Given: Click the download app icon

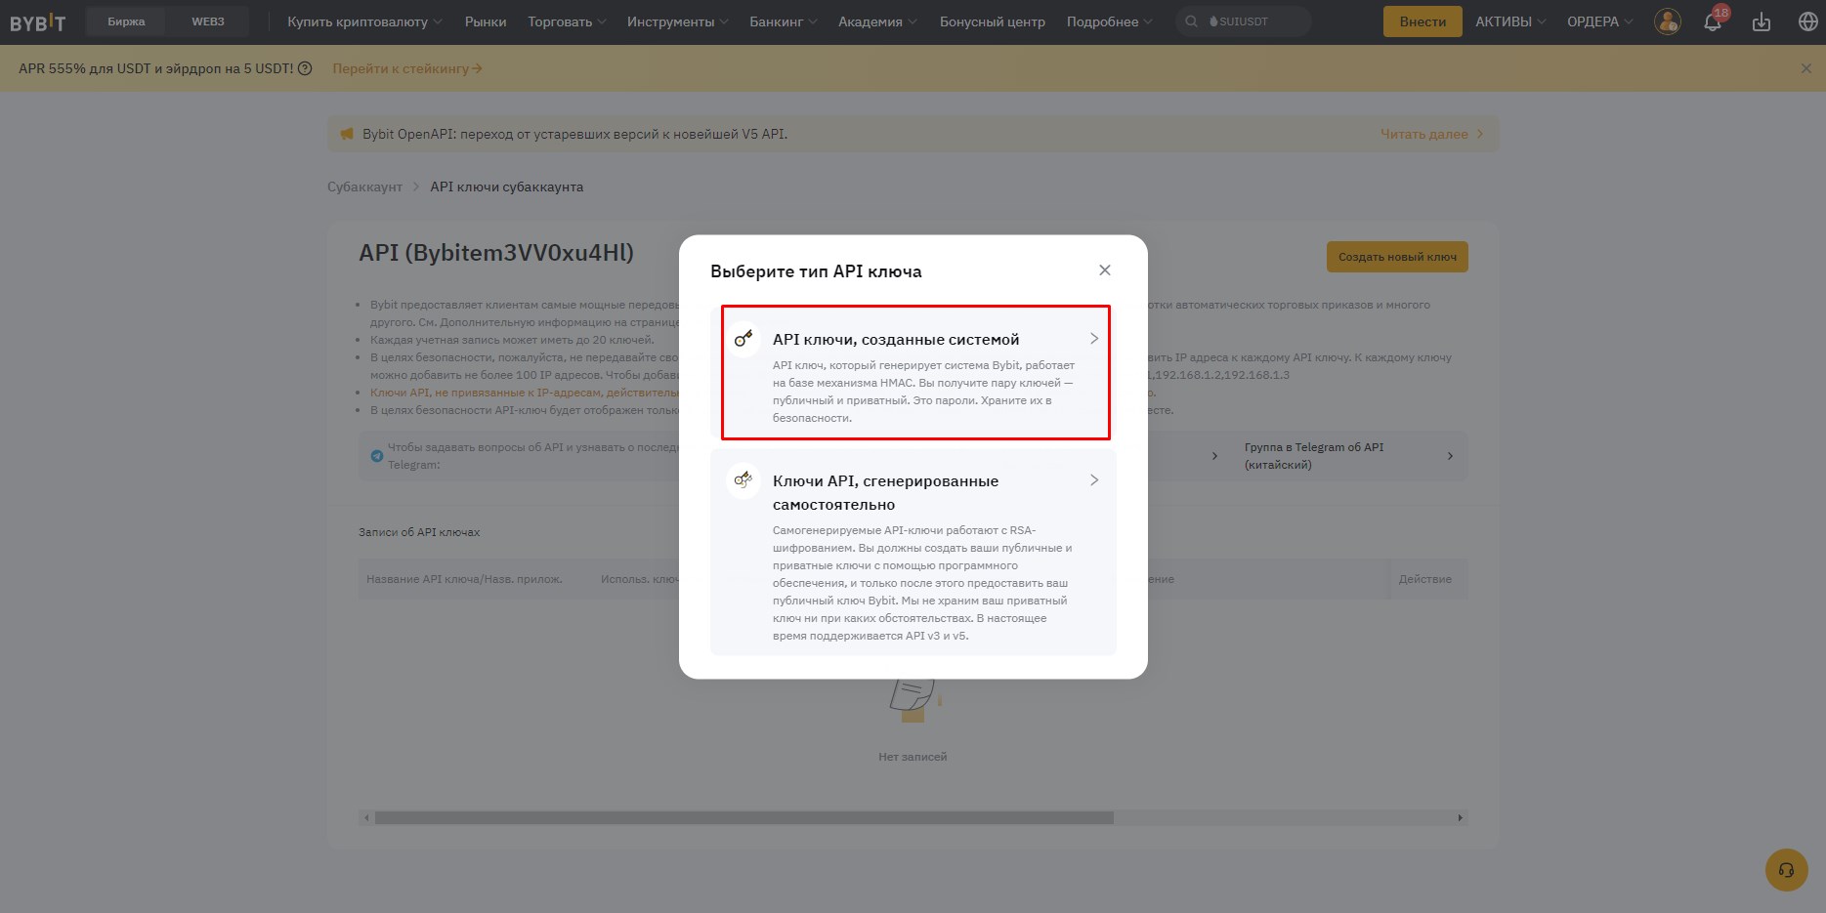Looking at the screenshot, I should [1762, 21].
